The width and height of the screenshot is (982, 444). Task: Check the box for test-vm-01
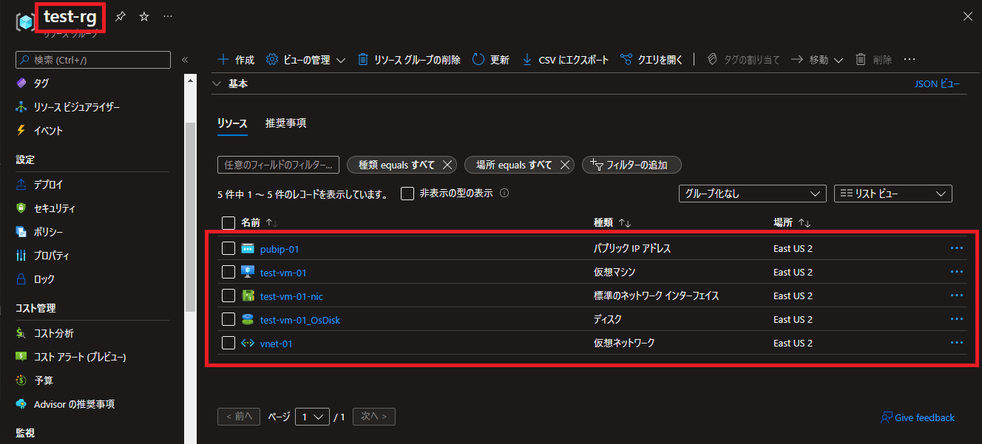(x=228, y=273)
